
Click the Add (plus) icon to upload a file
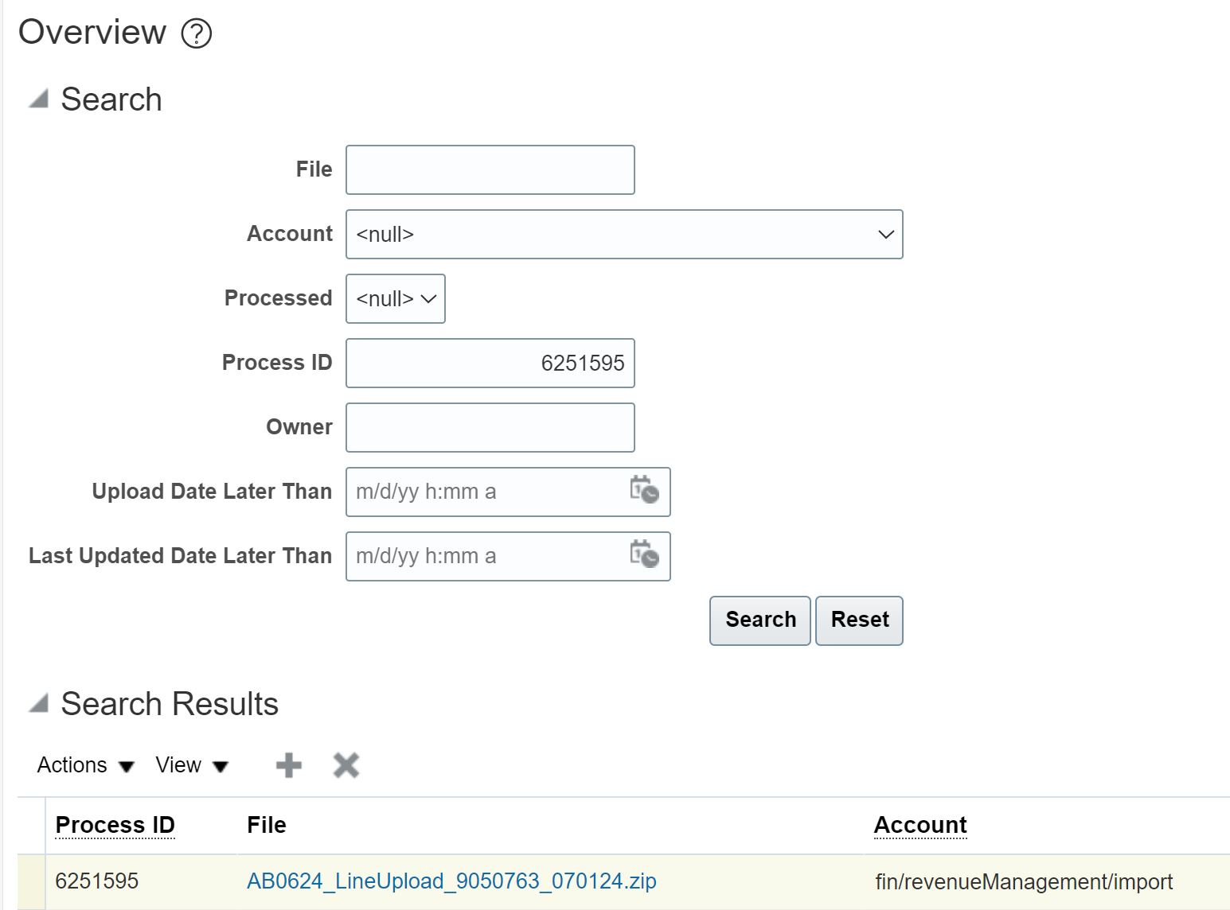click(x=288, y=764)
